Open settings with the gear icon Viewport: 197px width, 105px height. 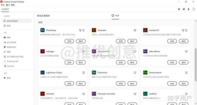179,9
